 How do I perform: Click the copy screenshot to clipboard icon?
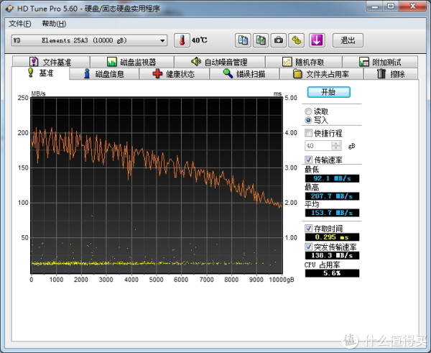pos(261,40)
